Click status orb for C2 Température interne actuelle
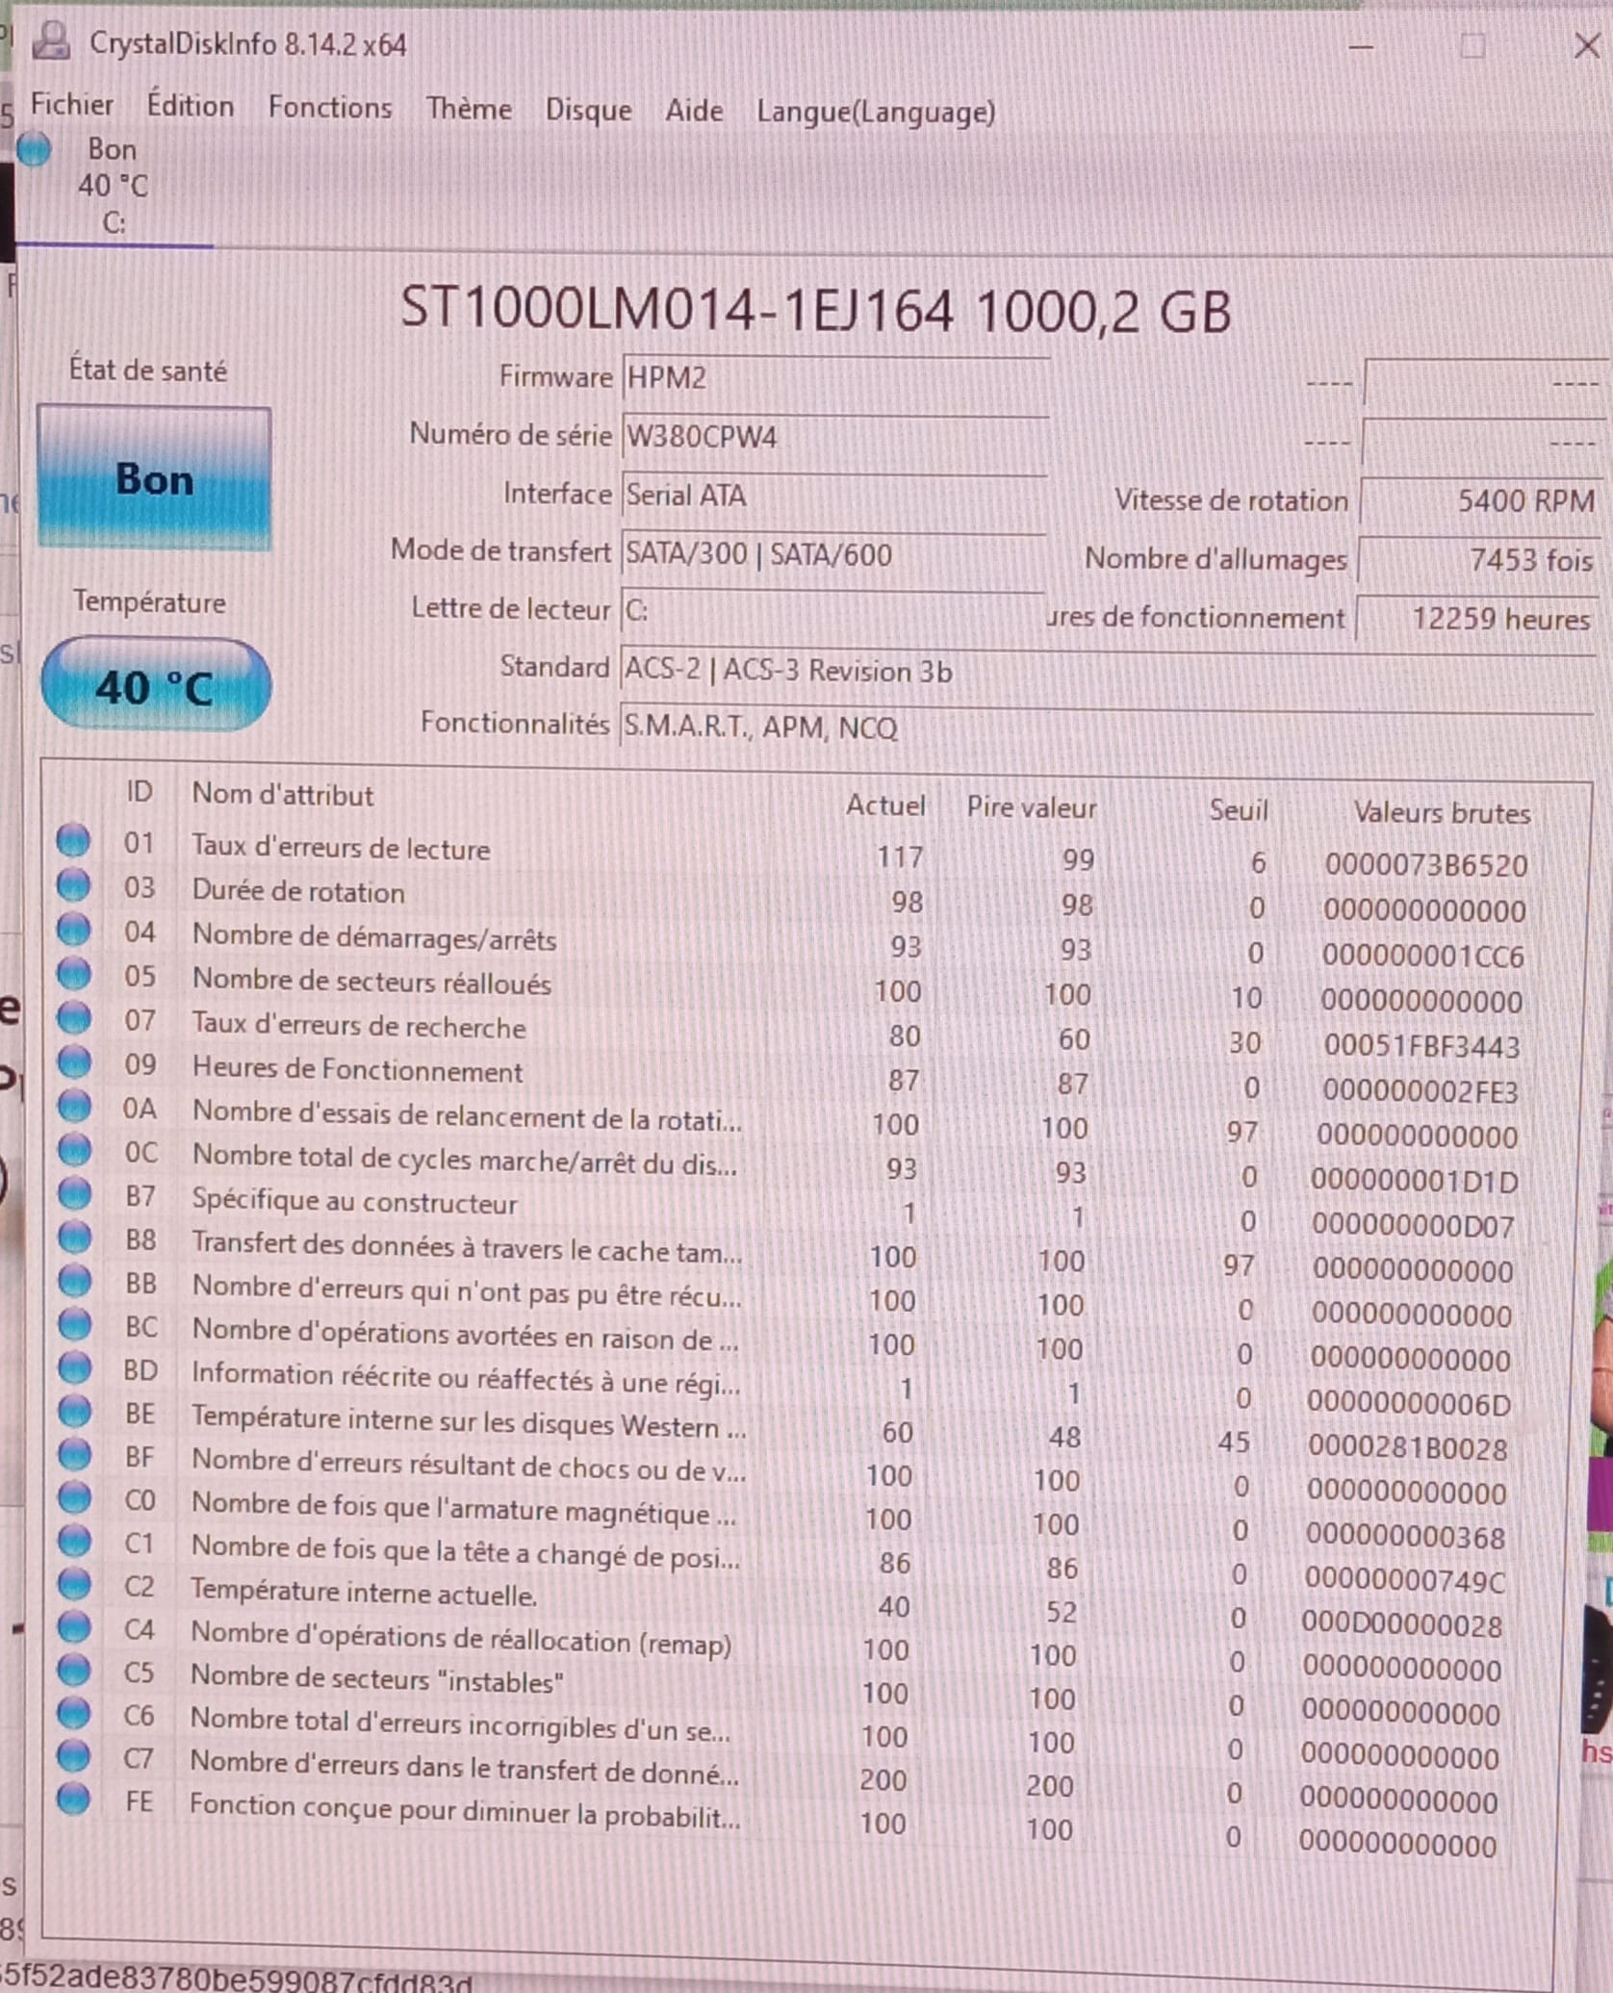This screenshot has width=1613, height=1993. pos(73,1583)
